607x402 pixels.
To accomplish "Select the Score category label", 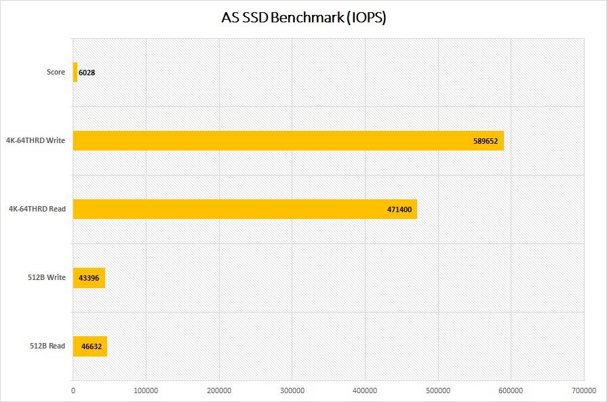I will coord(56,72).
